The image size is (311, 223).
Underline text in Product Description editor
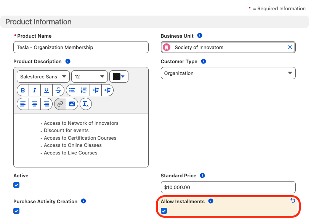point(46,90)
